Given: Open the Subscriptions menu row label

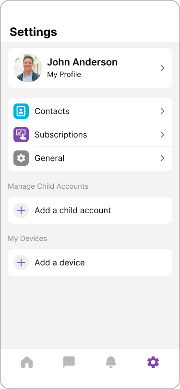Looking at the screenshot, I should click(x=61, y=135).
